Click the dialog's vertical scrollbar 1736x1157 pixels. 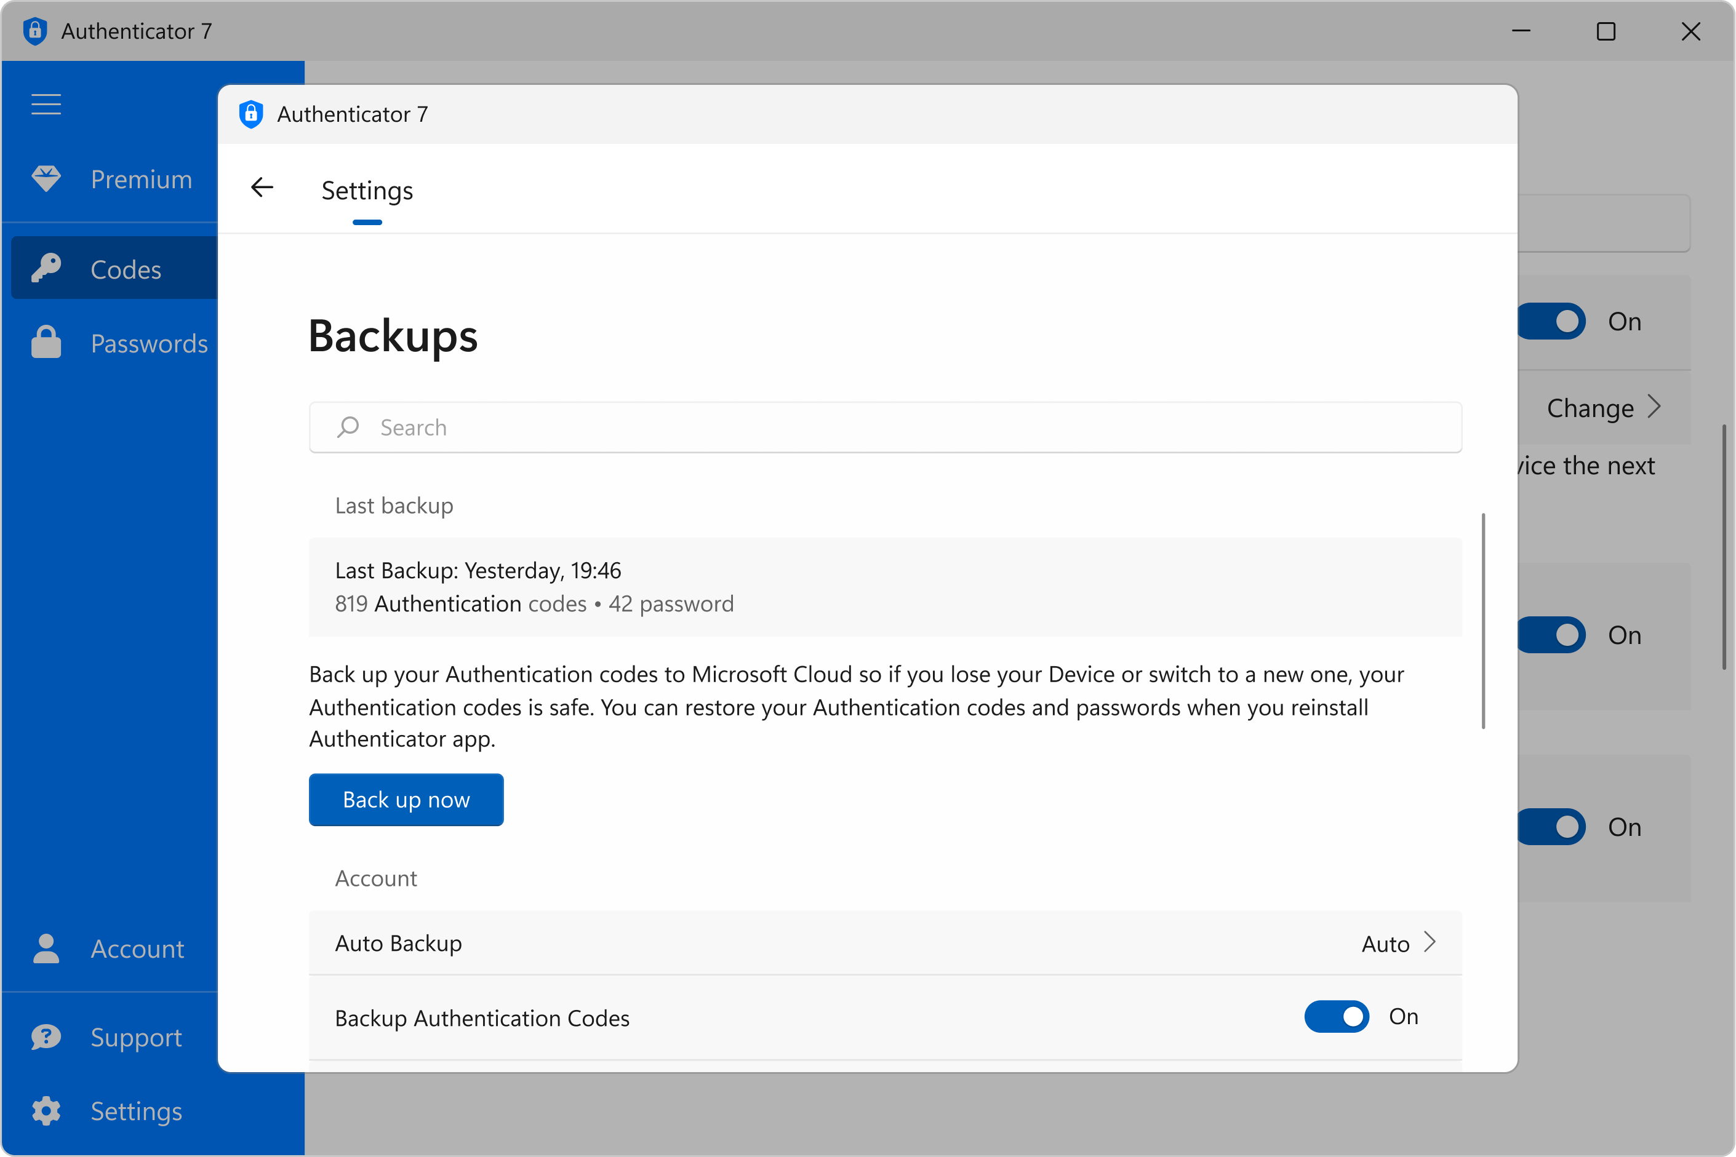[1483, 621]
